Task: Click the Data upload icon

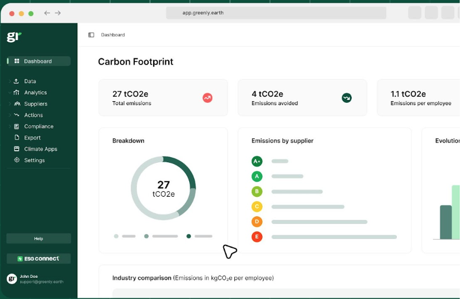Action: [x=17, y=81]
